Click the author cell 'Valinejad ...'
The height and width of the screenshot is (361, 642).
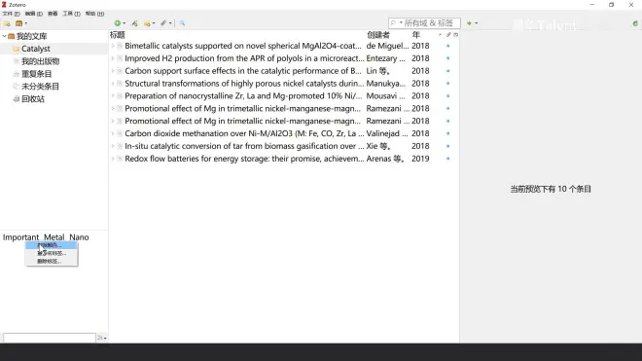click(387, 133)
